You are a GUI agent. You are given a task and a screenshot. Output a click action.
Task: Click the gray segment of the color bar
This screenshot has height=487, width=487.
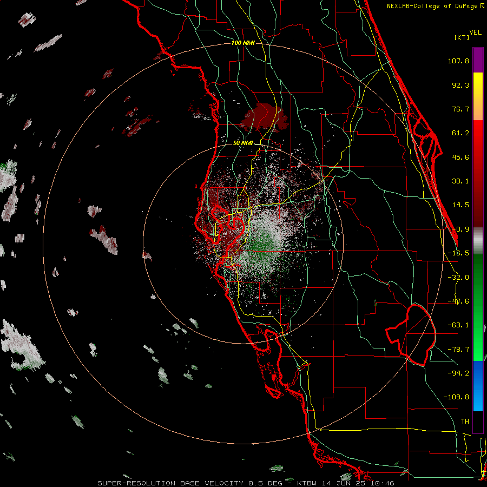(478, 241)
